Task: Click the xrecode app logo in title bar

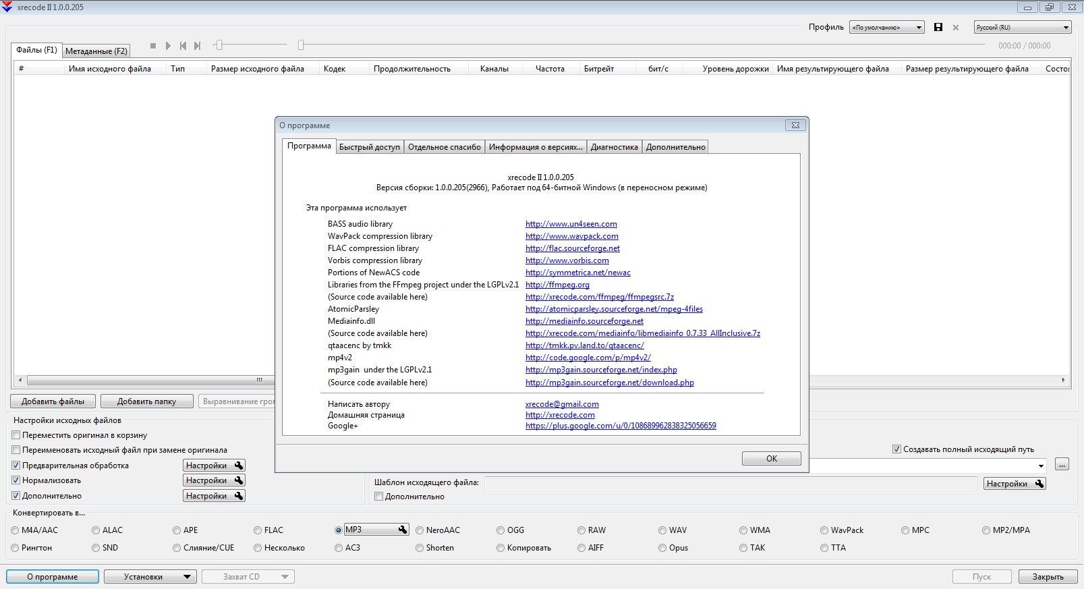Action: [x=7, y=7]
